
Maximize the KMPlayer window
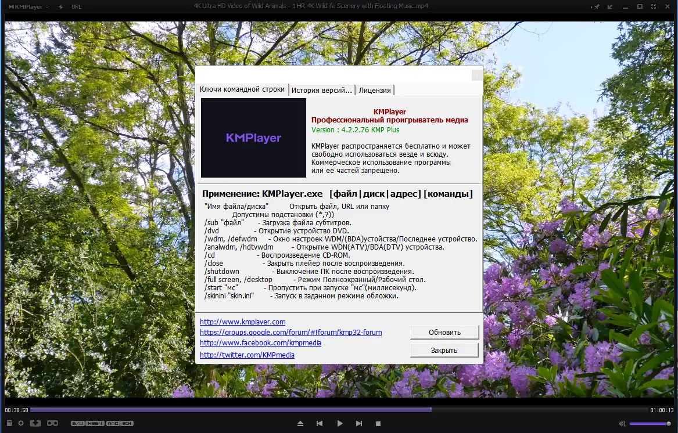640,6
